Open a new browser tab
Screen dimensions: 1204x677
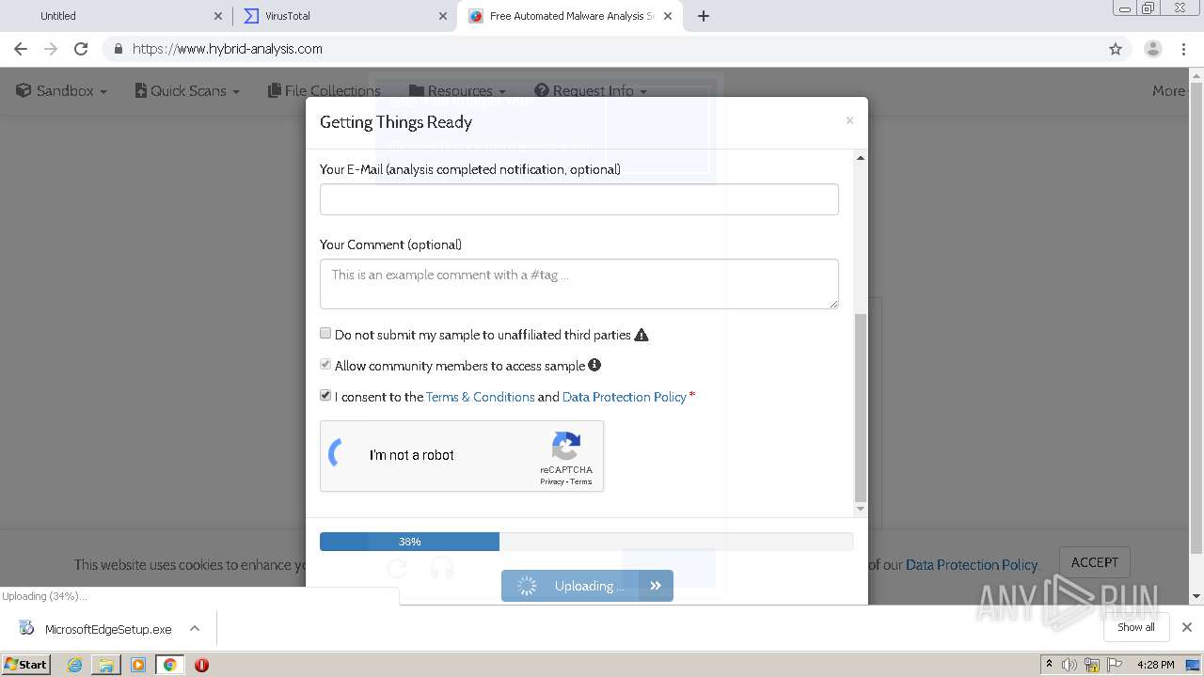[x=704, y=16]
